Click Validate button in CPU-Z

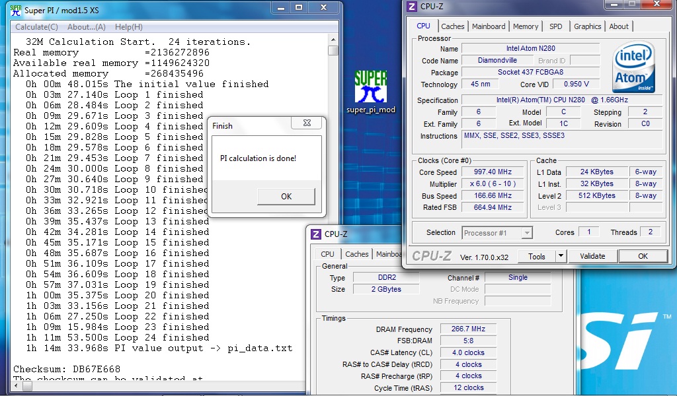592,256
